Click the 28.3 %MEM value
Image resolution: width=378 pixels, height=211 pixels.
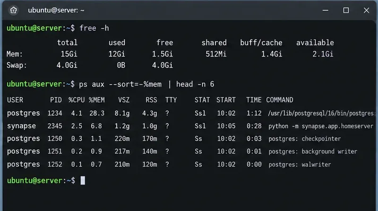click(x=97, y=113)
